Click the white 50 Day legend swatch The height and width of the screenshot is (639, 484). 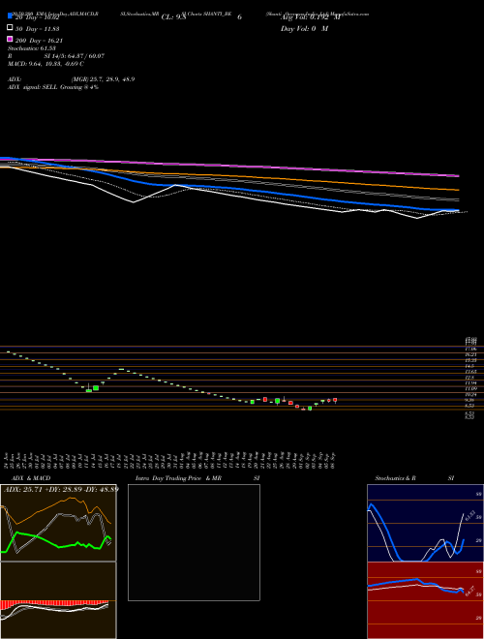[10, 27]
